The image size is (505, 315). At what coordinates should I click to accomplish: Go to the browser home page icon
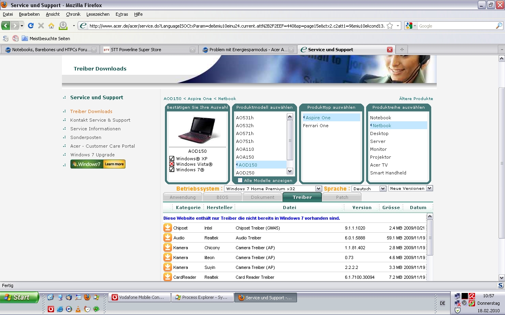coord(51,26)
